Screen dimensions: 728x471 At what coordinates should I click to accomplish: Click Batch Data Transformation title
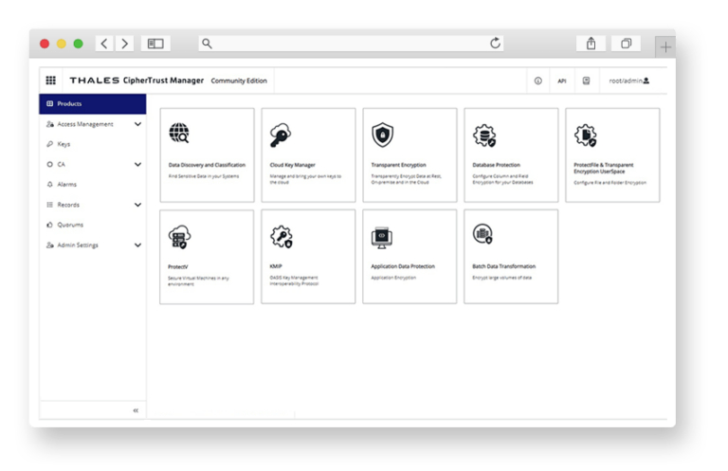pos(503,266)
